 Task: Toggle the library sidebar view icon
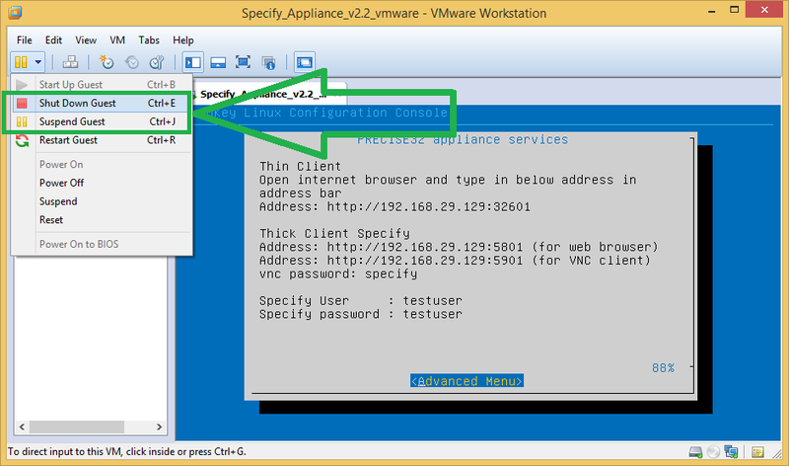[192, 62]
